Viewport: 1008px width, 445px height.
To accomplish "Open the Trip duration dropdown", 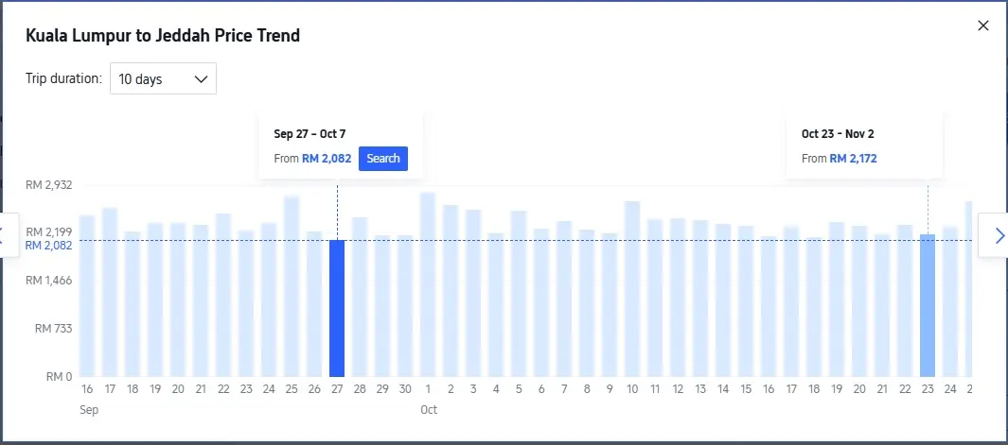I will point(163,79).
